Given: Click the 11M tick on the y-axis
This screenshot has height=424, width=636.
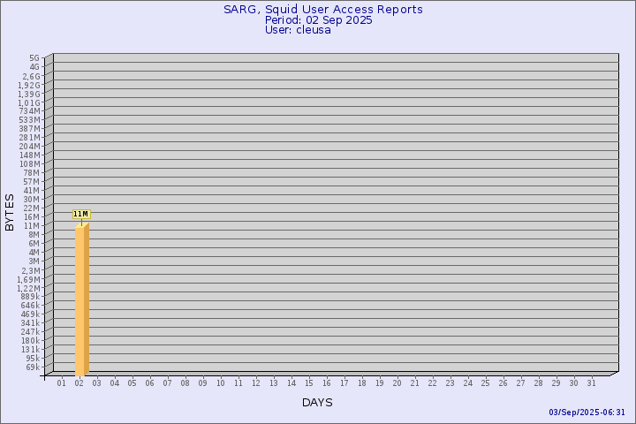Looking at the screenshot, I should pos(32,225).
